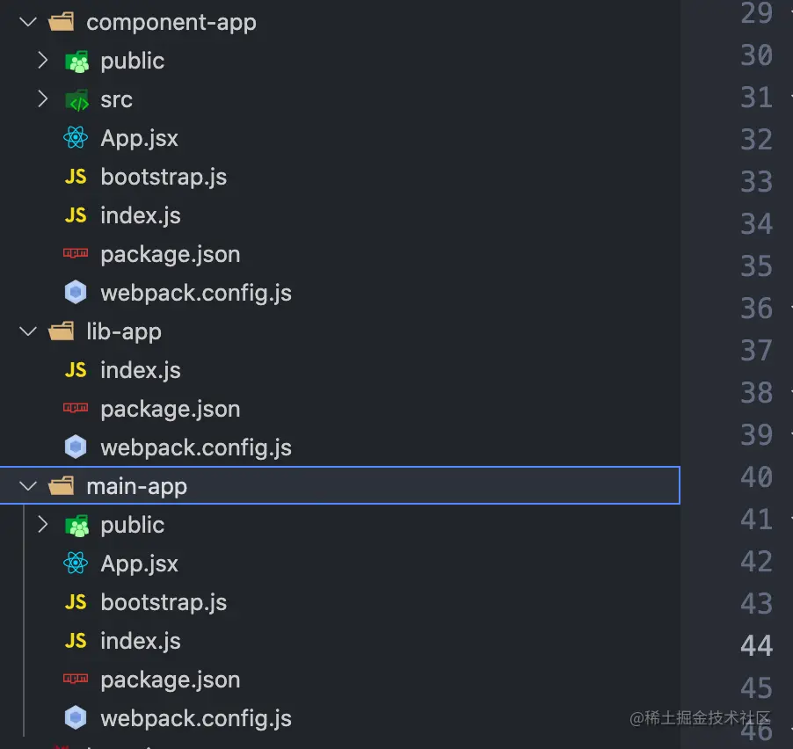
Task: Open webpack.config.js in main-app
Action: coord(196,718)
